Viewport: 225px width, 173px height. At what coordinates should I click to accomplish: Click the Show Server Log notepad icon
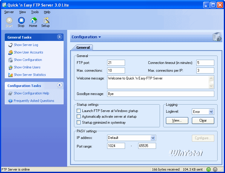[10, 45]
